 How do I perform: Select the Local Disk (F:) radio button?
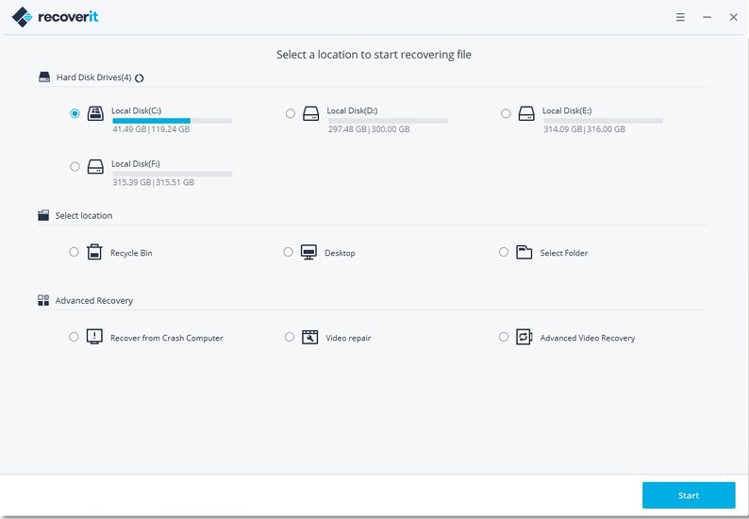pyautogui.click(x=75, y=167)
